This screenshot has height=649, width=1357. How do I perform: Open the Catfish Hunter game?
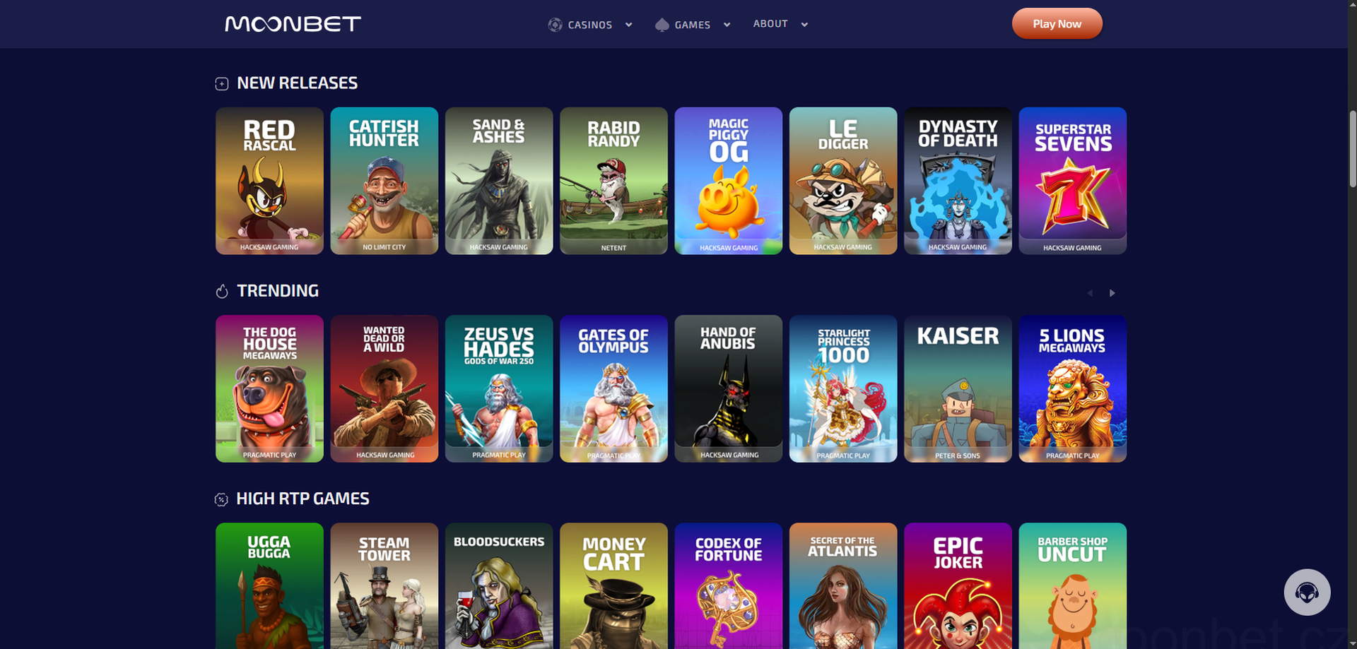[x=384, y=181]
